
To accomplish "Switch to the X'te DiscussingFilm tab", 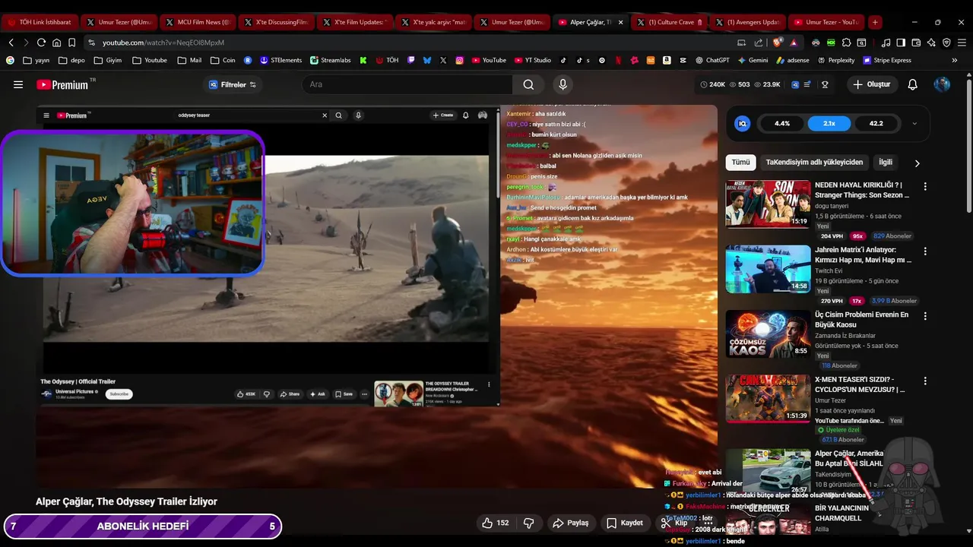I will pos(277,22).
